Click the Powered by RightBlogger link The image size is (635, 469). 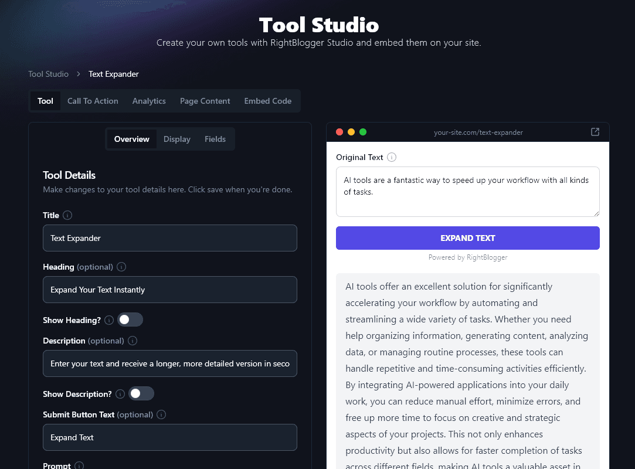(467, 257)
